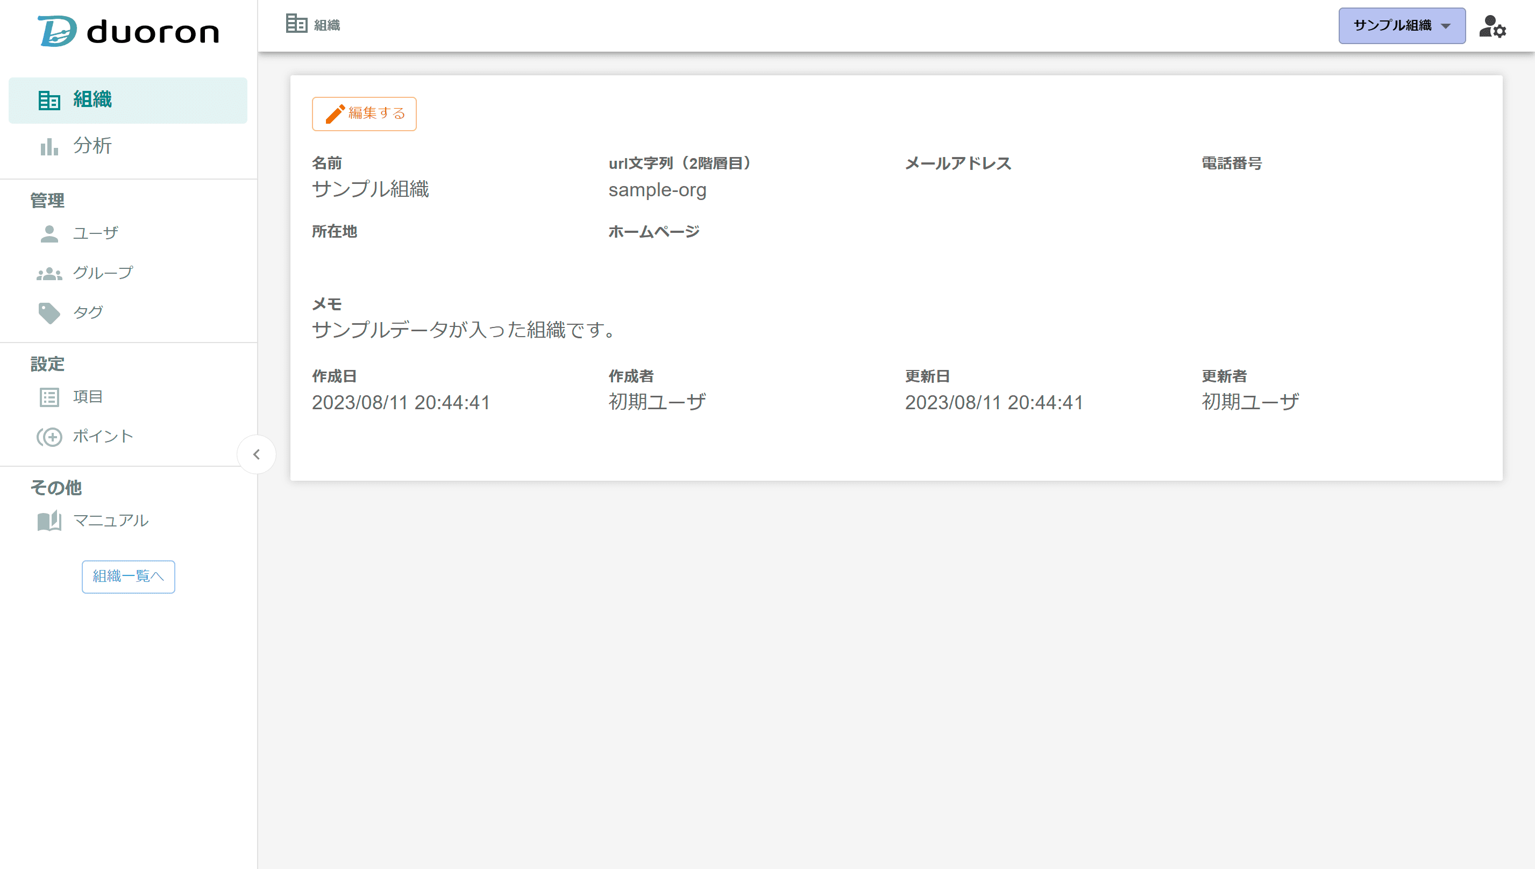Click the 組織 building icon in sidebar

click(x=49, y=100)
